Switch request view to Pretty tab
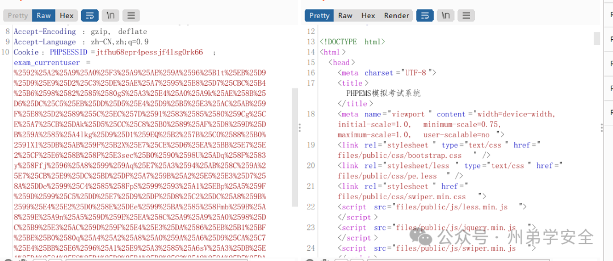613x261 pixels. click(x=18, y=16)
